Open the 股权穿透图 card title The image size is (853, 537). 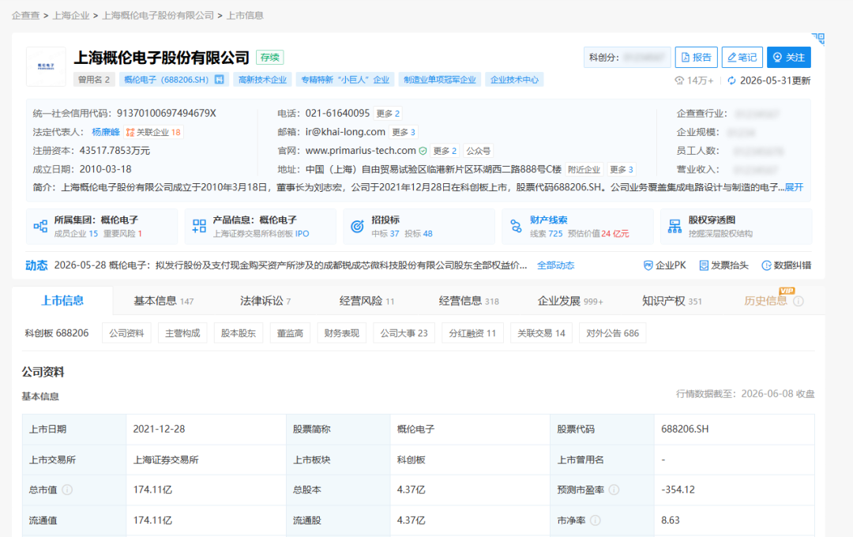point(712,220)
